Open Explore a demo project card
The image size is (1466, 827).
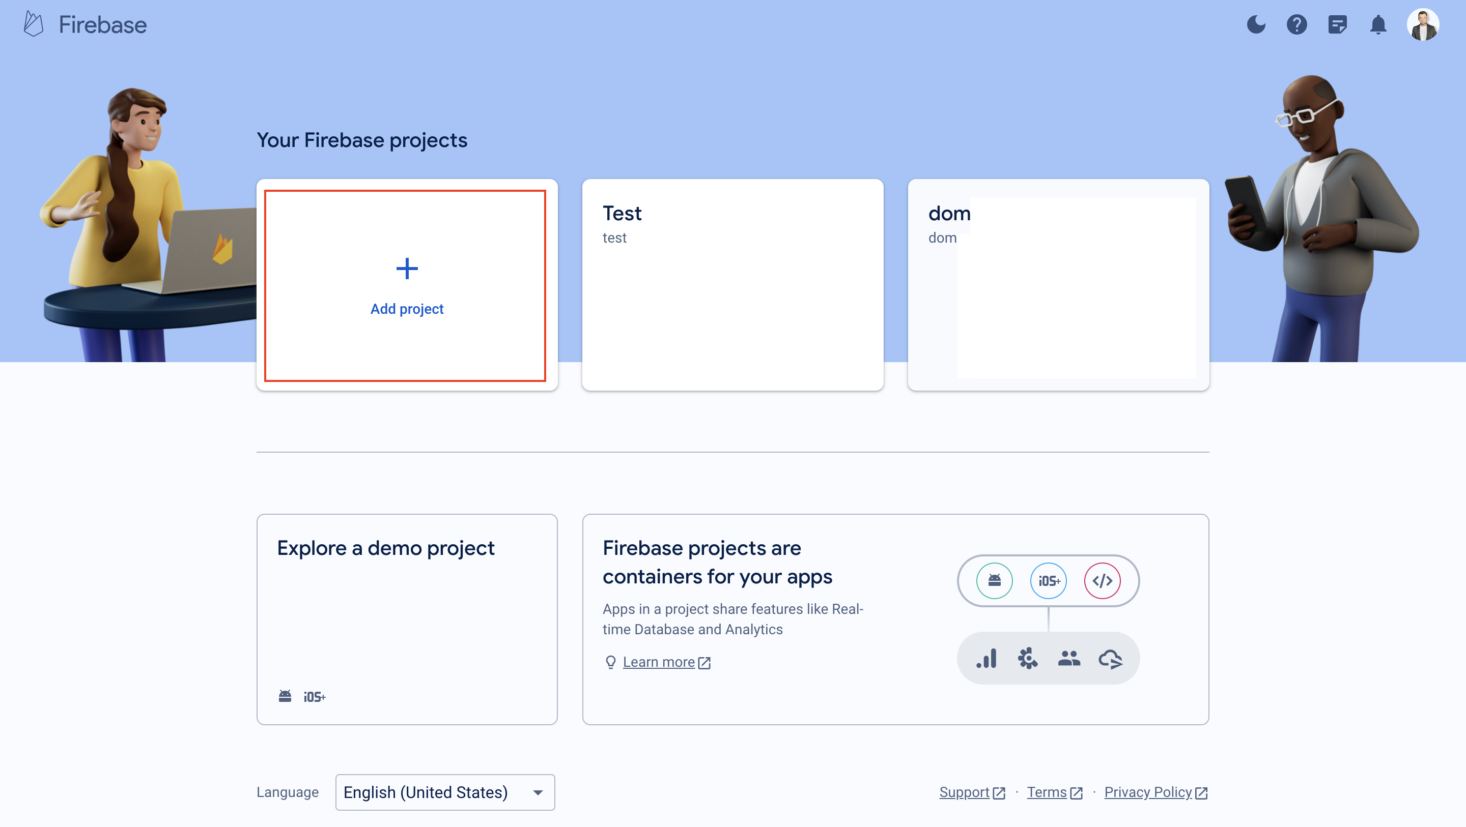(x=407, y=619)
